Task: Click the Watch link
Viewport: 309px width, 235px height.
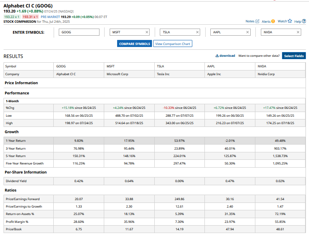Action: click(282, 21)
